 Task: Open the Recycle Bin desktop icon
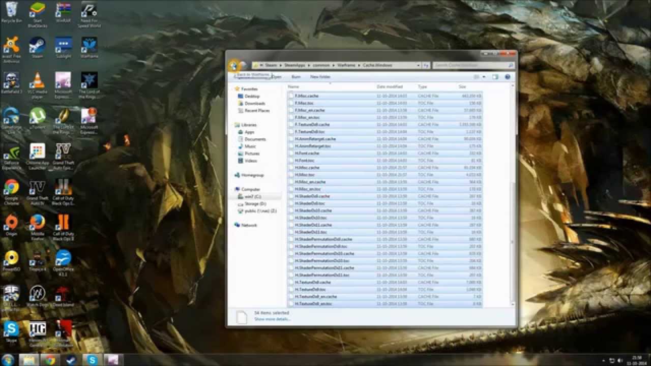[11, 13]
